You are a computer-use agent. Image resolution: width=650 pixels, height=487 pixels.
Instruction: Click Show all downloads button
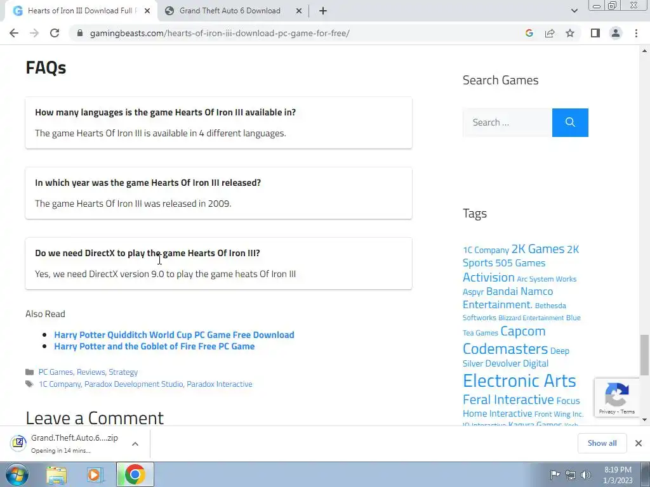point(602,443)
